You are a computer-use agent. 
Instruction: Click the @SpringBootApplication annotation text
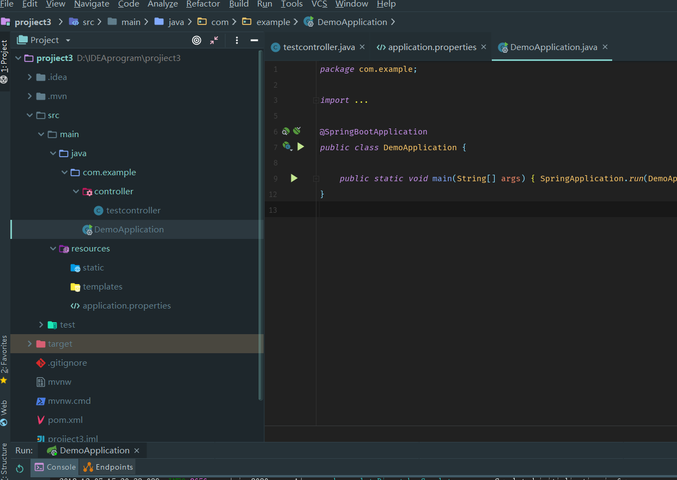pyautogui.click(x=374, y=131)
